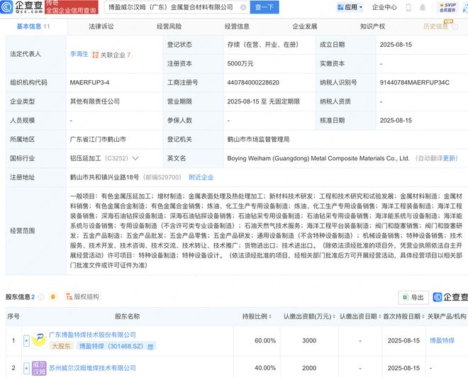Click the orange bell beside 股东信息
This screenshot has height=378, width=468.
click(x=53, y=296)
